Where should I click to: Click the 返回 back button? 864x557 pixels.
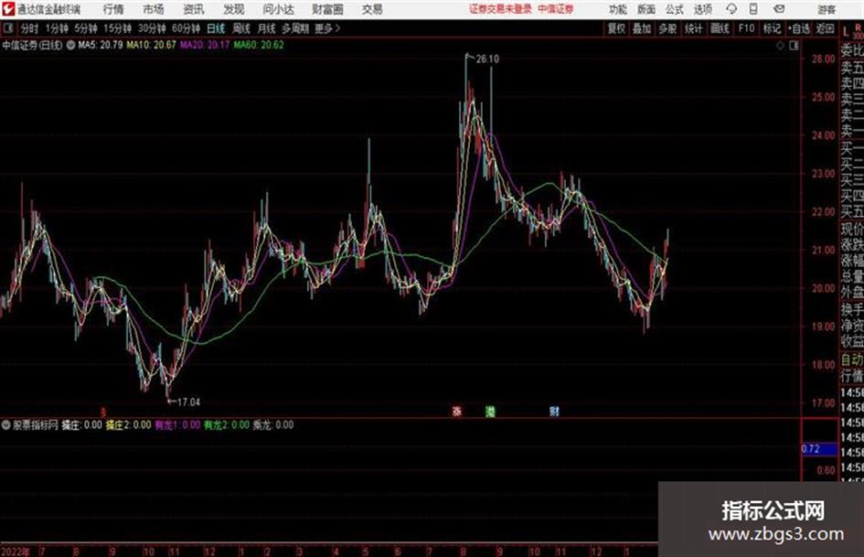(825, 28)
